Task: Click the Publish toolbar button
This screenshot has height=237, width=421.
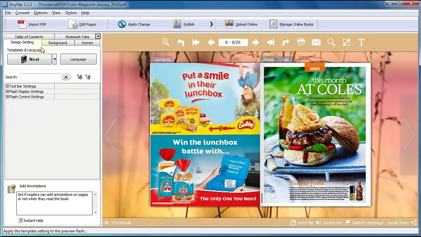Action: [184, 24]
